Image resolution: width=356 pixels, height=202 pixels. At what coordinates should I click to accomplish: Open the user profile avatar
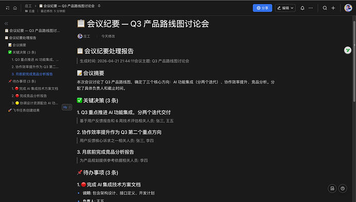click(x=348, y=8)
